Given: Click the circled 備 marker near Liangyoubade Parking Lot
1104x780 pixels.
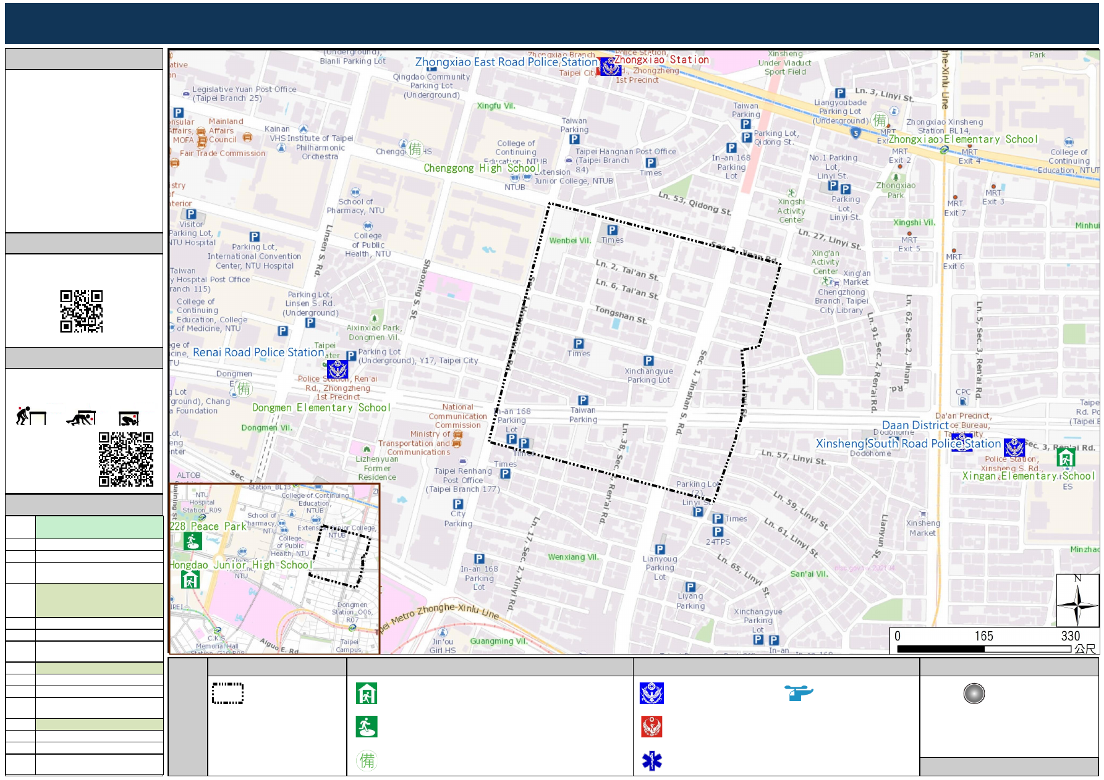Looking at the screenshot, I should click(880, 120).
